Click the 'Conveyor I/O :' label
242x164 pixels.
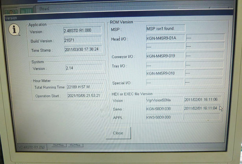pos(123,57)
